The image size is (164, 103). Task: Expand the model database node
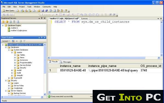coord(12,70)
